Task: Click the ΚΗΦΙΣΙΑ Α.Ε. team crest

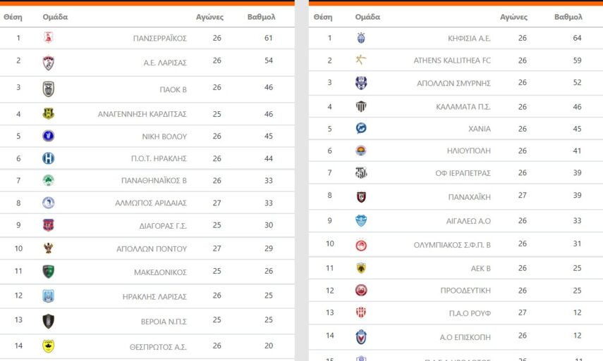Action: tap(361, 38)
